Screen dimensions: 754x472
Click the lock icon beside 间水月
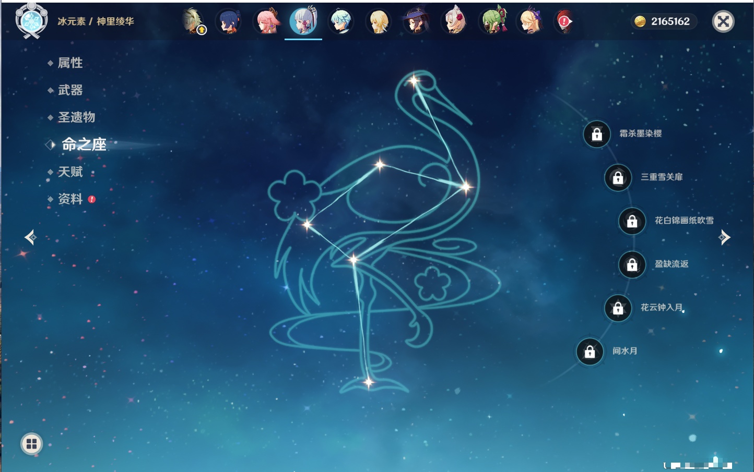tap(590, 352)
